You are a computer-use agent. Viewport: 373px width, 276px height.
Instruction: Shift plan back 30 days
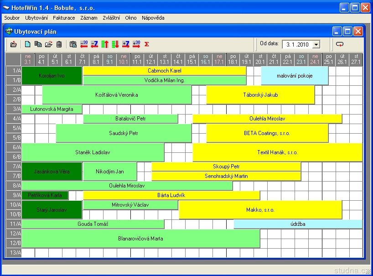tap(84, 44)
